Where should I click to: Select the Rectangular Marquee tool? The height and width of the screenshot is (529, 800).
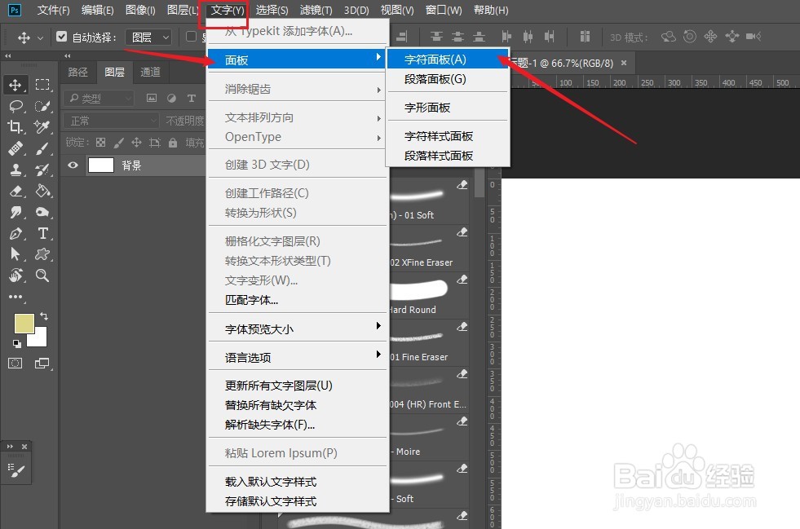pos(42,85)
